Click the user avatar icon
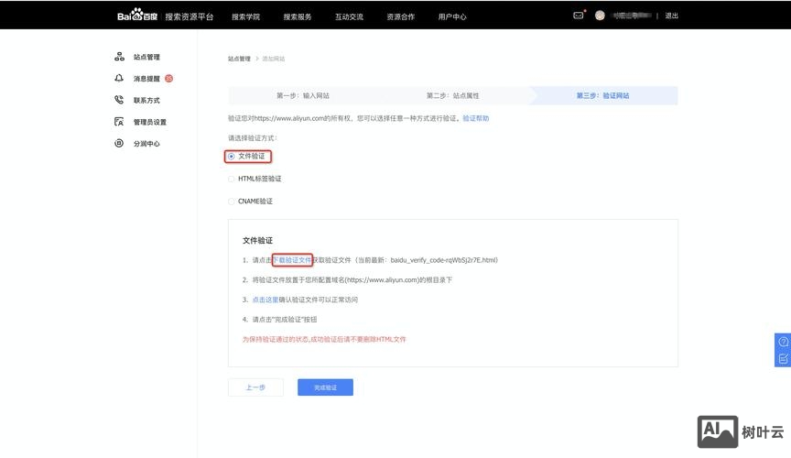The height and width of the screenshot is (458, 791). pyautogui.click(x=600, y=16)
